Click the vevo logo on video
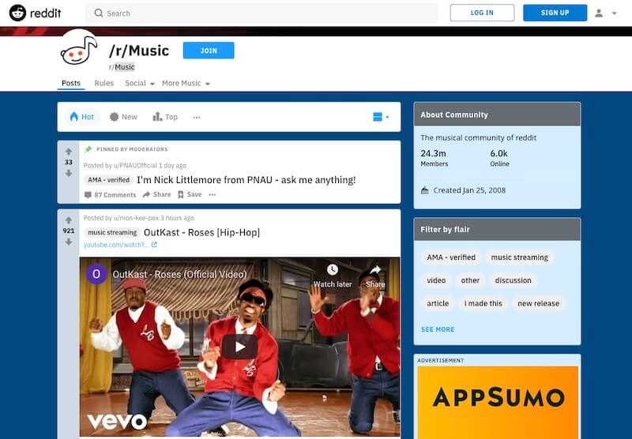 [117, 422]
